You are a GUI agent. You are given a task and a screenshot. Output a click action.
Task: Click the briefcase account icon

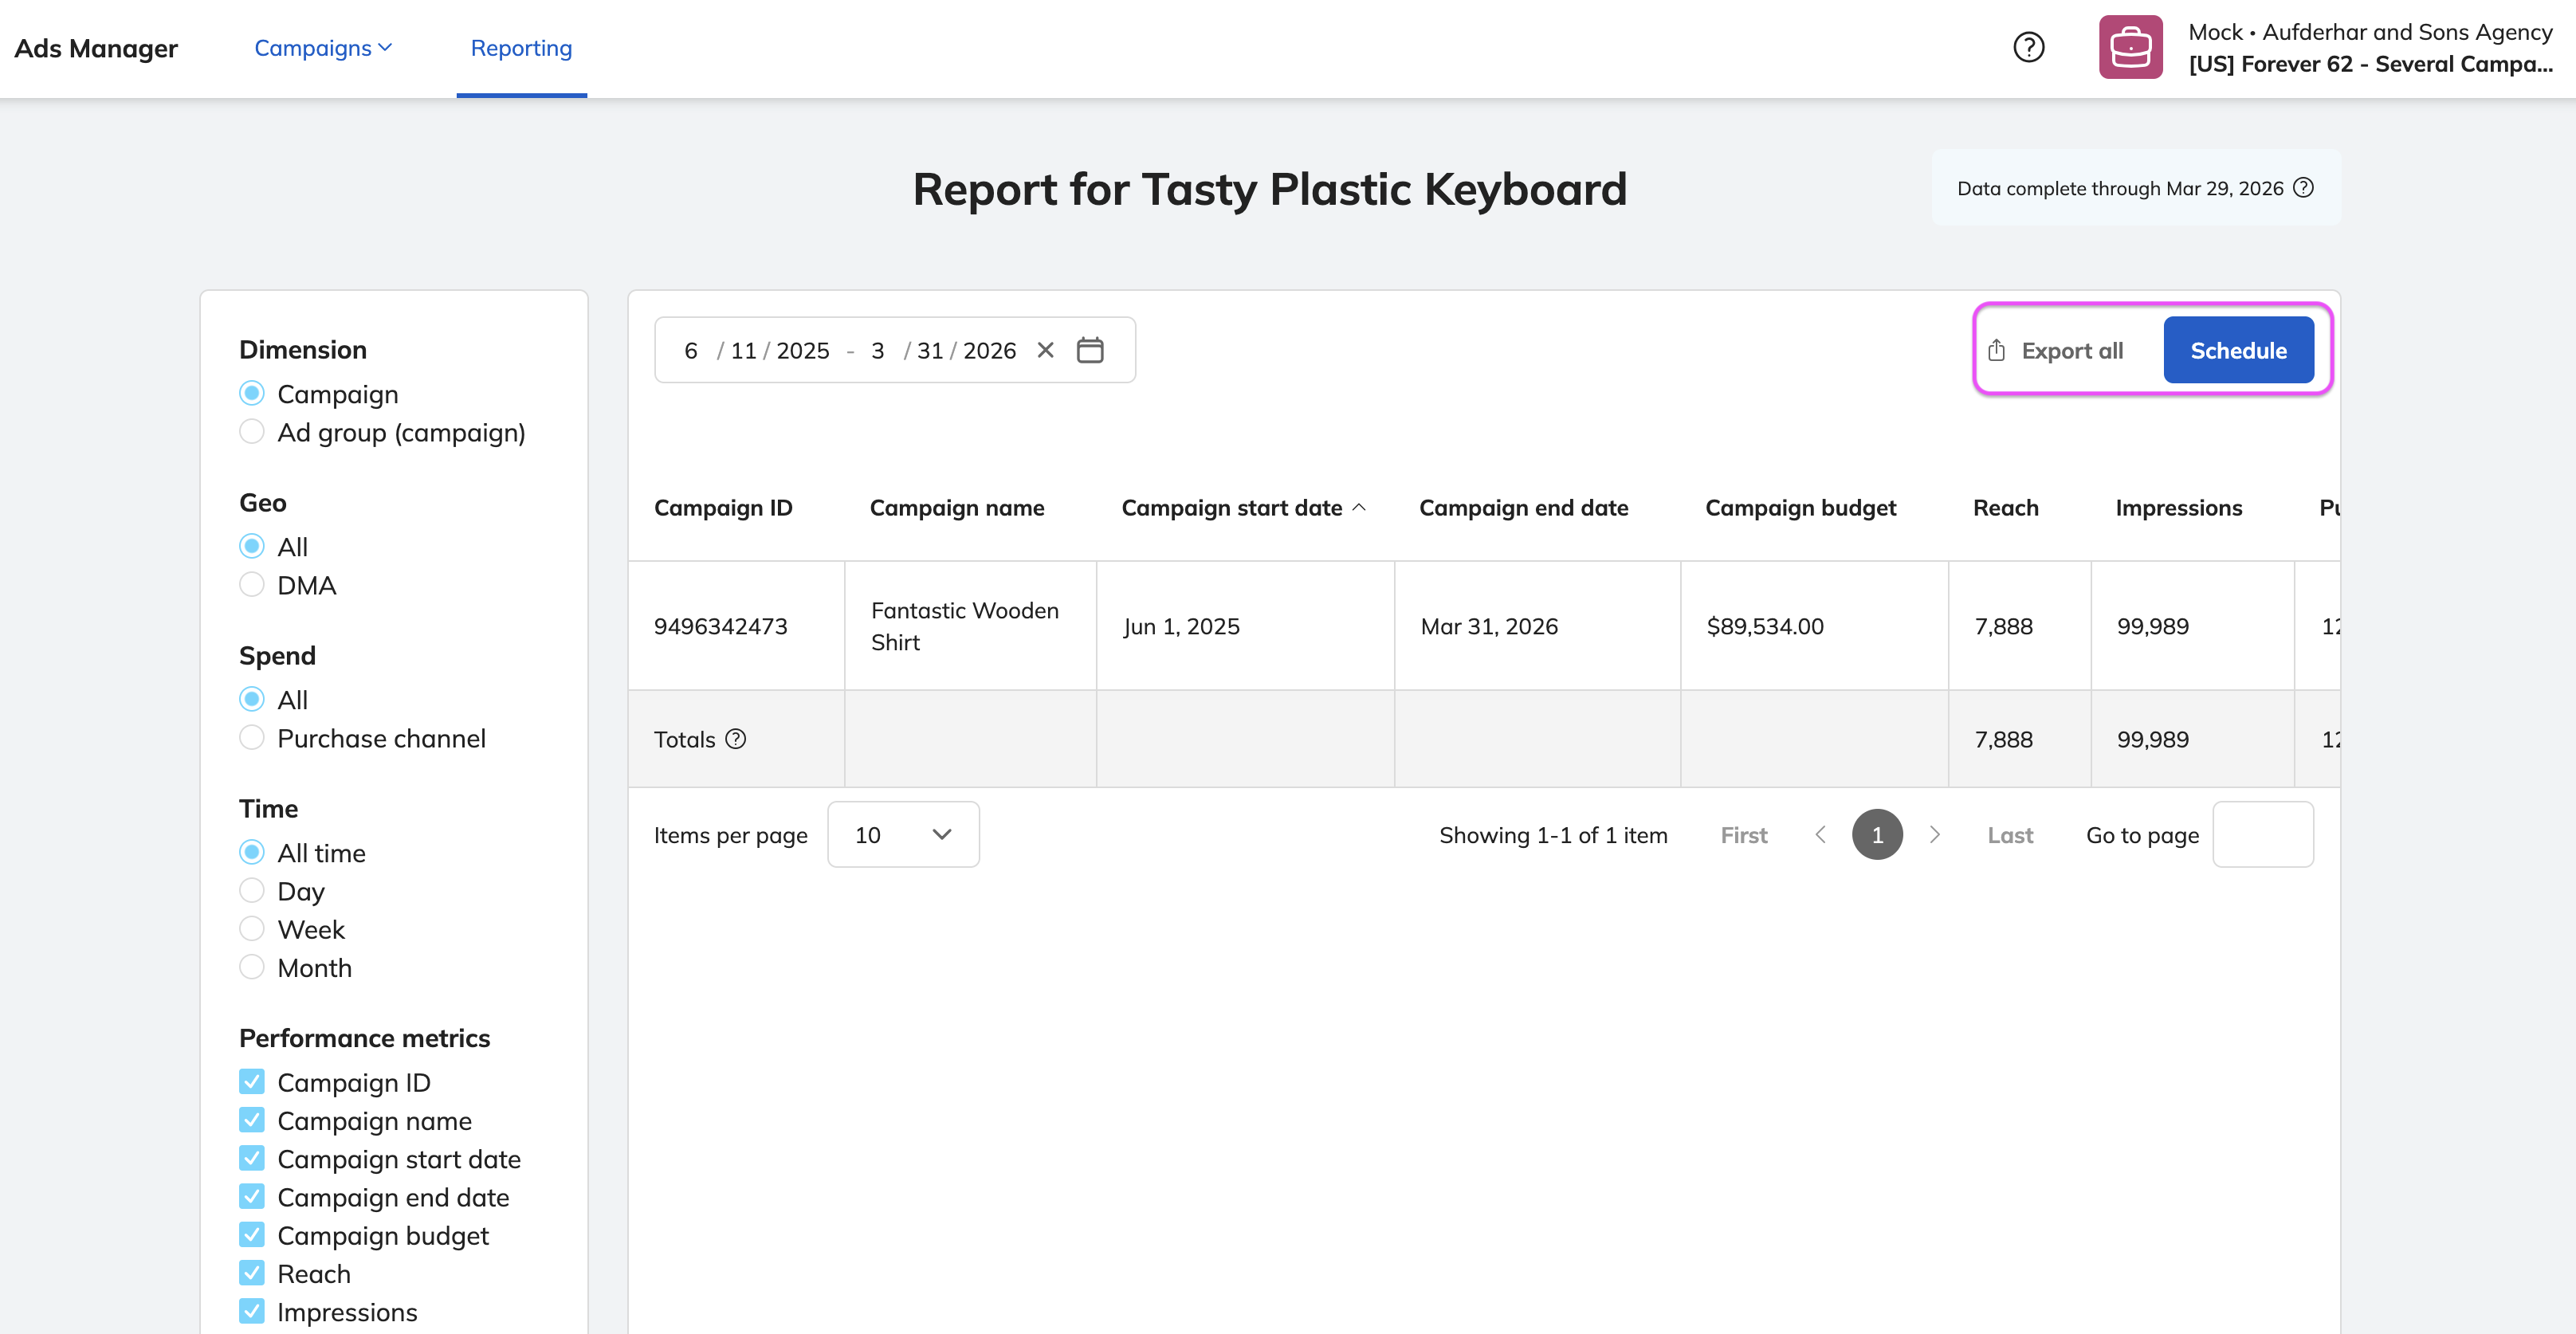click(2130, 47)
